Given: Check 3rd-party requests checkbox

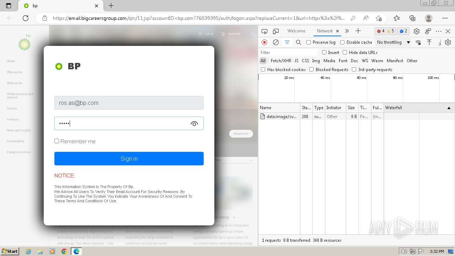Looking at the screenshot, I should pos(354,69).
